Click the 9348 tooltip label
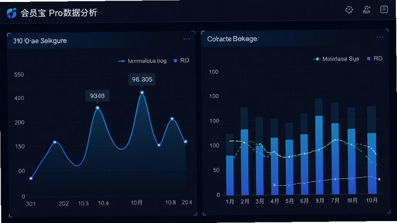The height and width of the screenshot is (223, 397). (97, 96)
